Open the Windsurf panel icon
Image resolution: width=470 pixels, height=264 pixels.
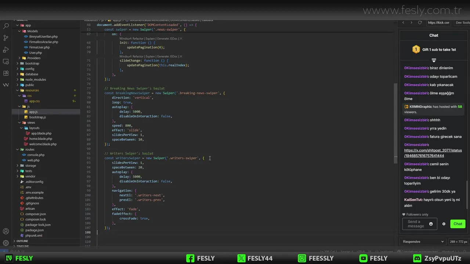click(x=6, y=85)
